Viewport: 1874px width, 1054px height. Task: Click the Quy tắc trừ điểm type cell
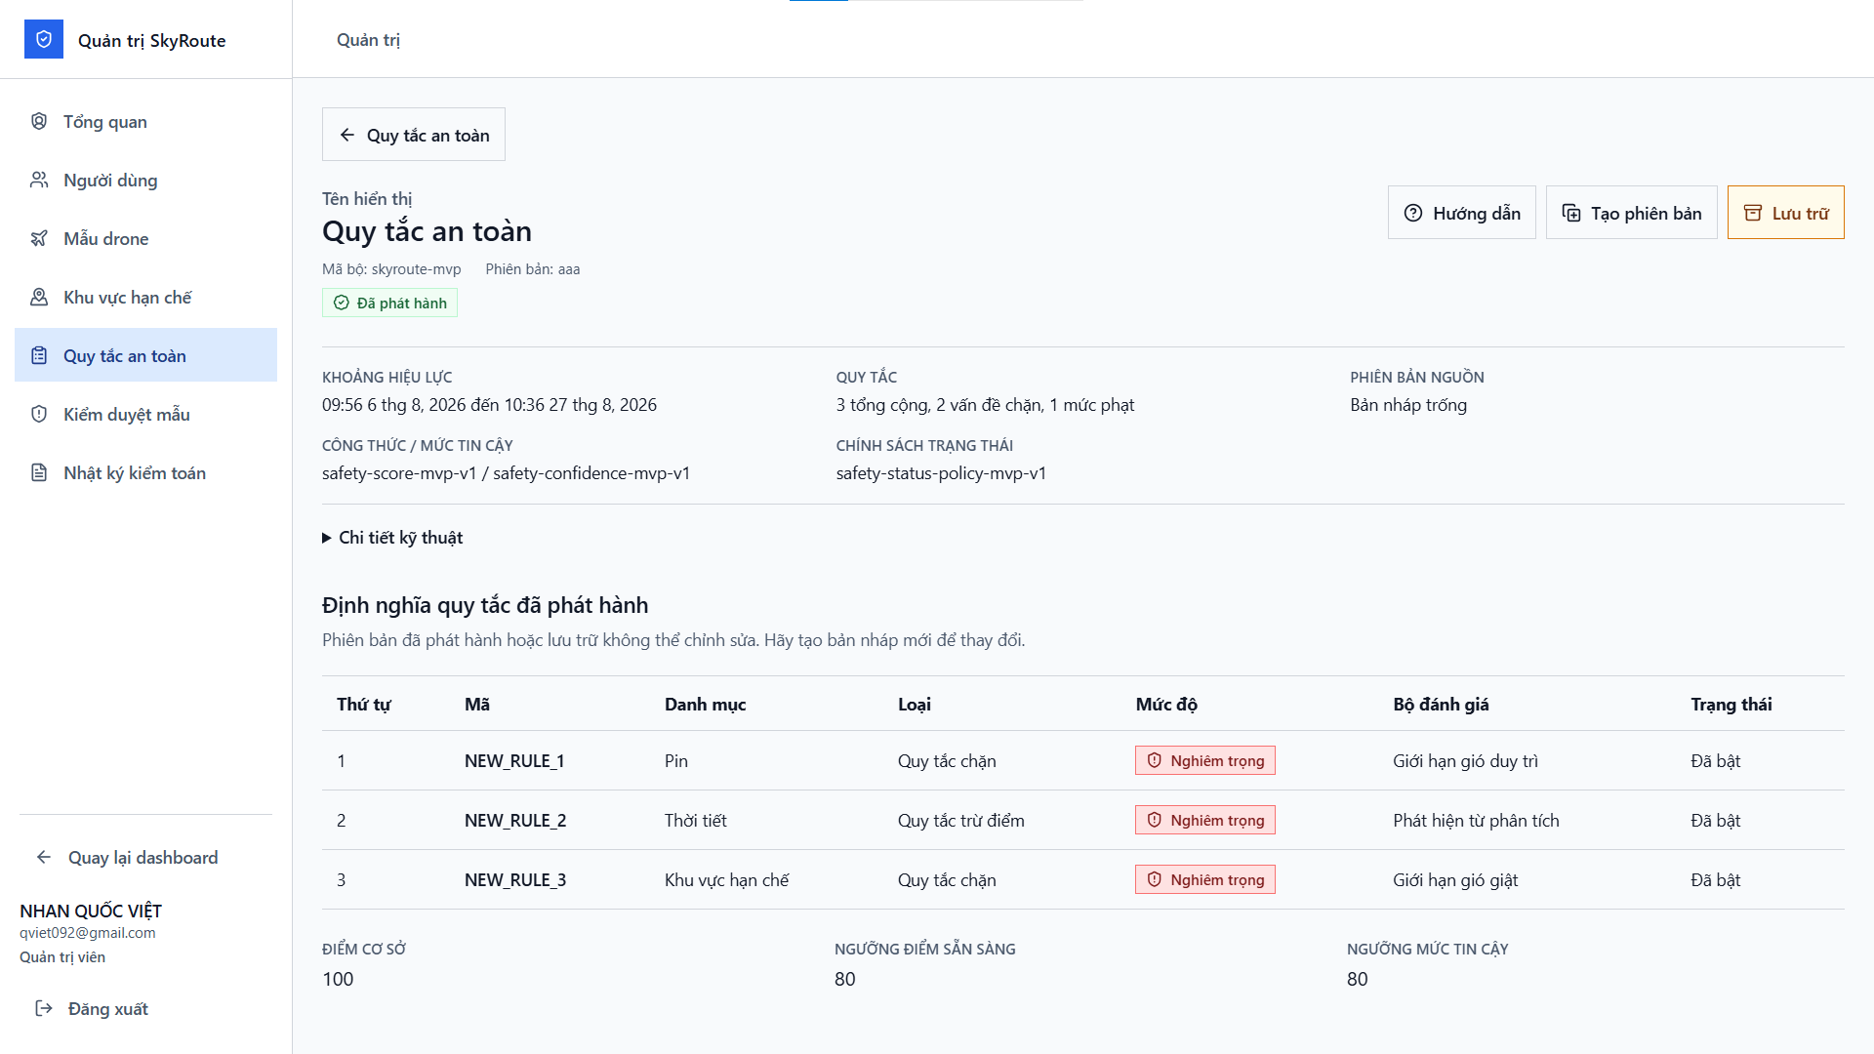[961, 821]
